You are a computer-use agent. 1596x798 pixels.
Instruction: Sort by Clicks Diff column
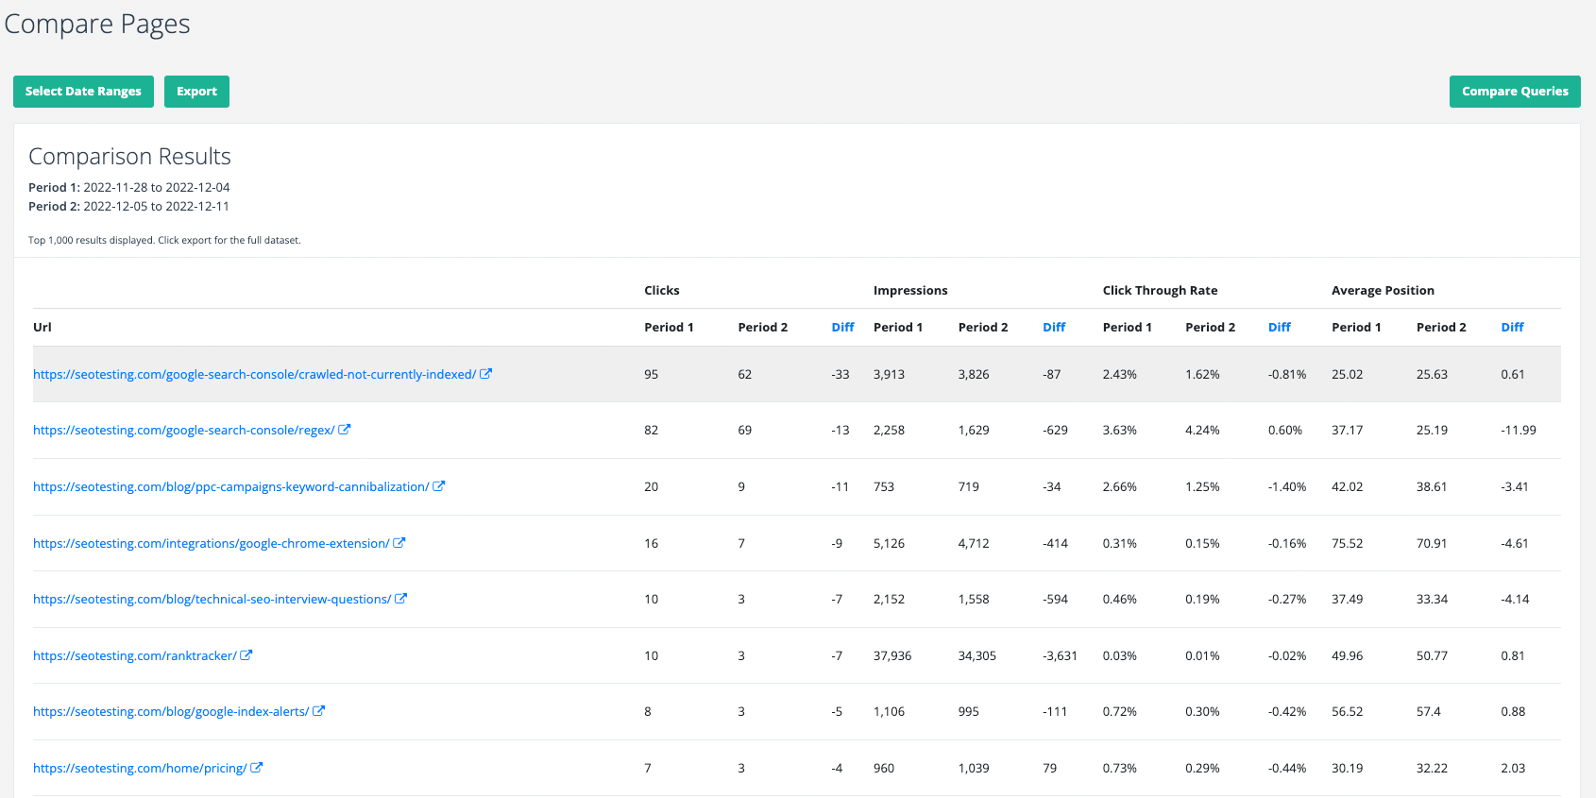[842, 328]
